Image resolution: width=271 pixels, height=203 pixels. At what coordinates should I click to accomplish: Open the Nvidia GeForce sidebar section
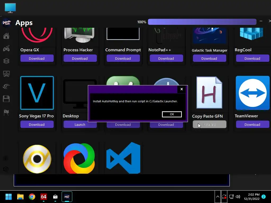[x=6, y=86]
